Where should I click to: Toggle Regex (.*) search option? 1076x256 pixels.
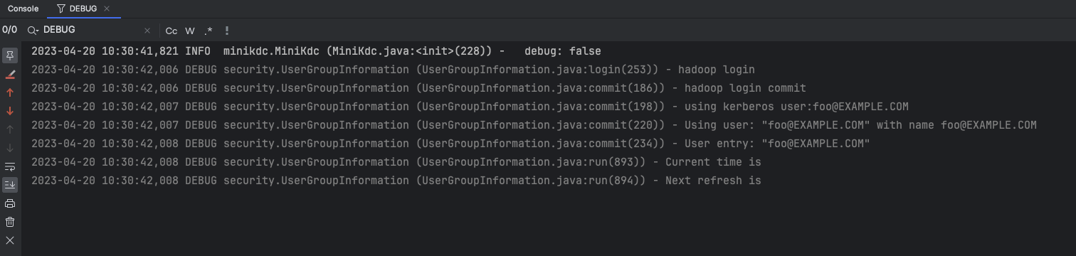(209, 31)
